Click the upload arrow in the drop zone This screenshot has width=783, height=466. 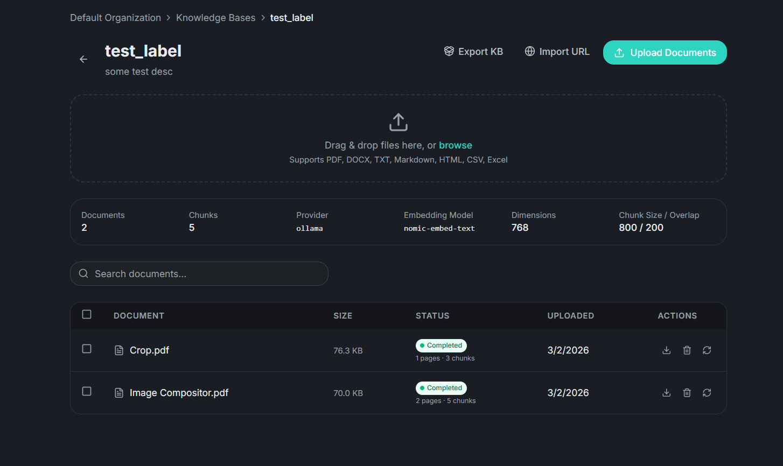[x=398, y=122]
